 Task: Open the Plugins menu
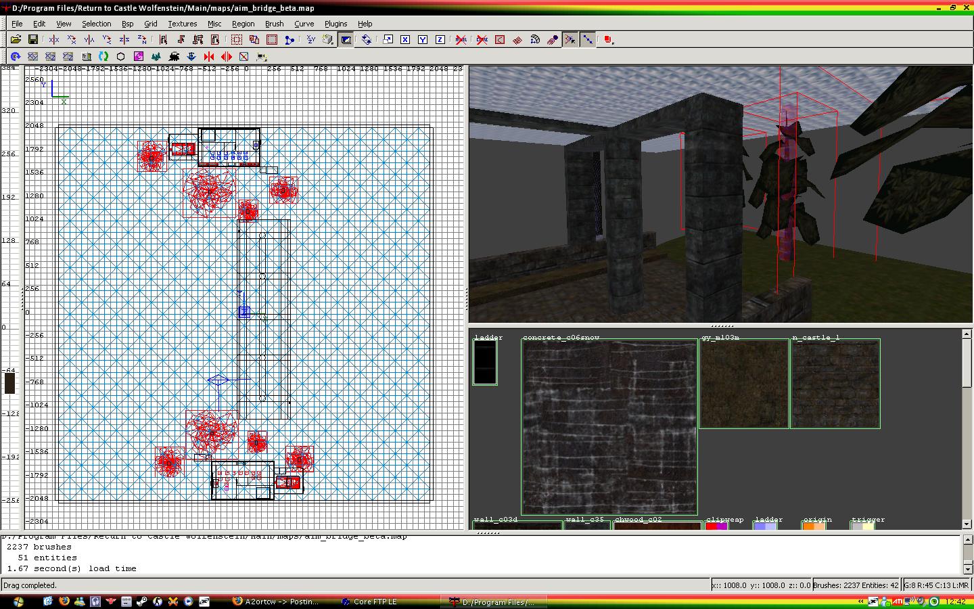tap(335, 24)
